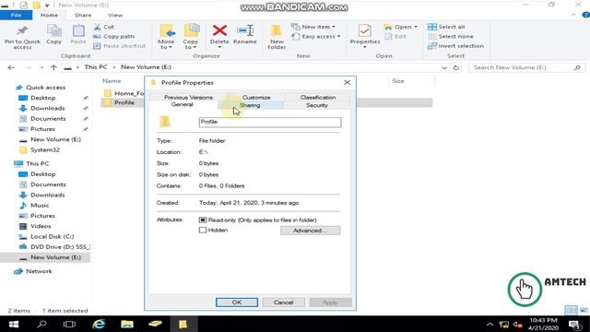Open the Easy access dropdown
The height and width of the screenshot is (332, 590).
[x=316, y=37]
